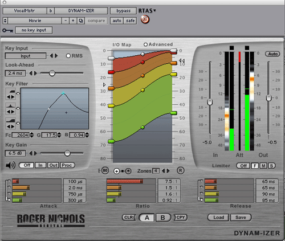Click the B bandwidth stepper arrows

click(87, 135)
